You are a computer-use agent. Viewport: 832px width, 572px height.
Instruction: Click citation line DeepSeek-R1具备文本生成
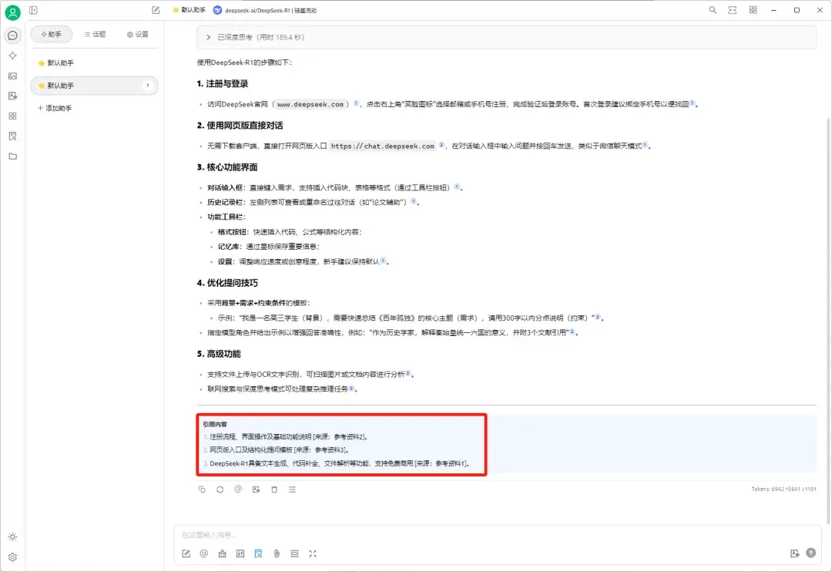tap(340, 463)
